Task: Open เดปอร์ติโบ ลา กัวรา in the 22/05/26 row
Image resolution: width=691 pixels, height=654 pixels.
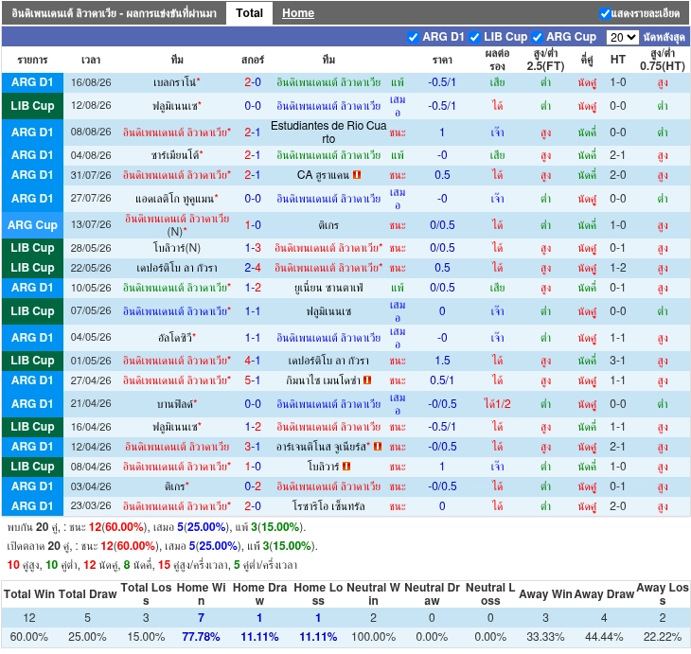Action: (177, 268)
